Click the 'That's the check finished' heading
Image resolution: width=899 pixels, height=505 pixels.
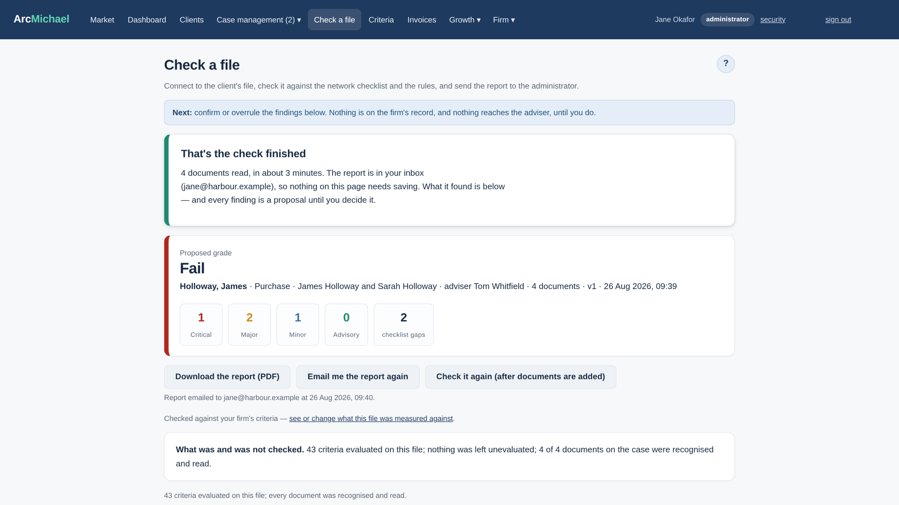tap(243, 154)
